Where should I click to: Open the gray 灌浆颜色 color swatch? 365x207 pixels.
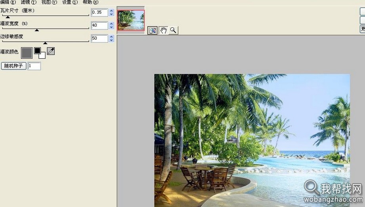click(x=27, y=53)
